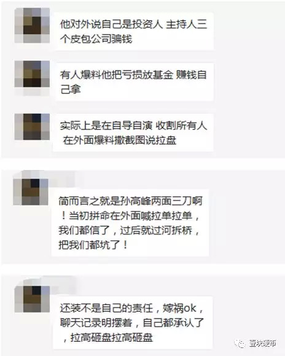Tap avatar beside the '他对外说自己是投资人' message
The width and height of the screenshot is (285, 356).
pyautogui.click(x=32, y=25)
